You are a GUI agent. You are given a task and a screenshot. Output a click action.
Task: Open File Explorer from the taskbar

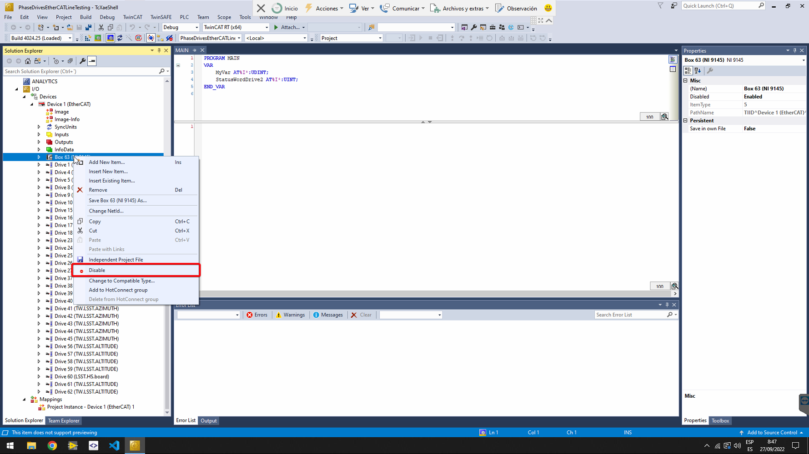pos(31,445)
